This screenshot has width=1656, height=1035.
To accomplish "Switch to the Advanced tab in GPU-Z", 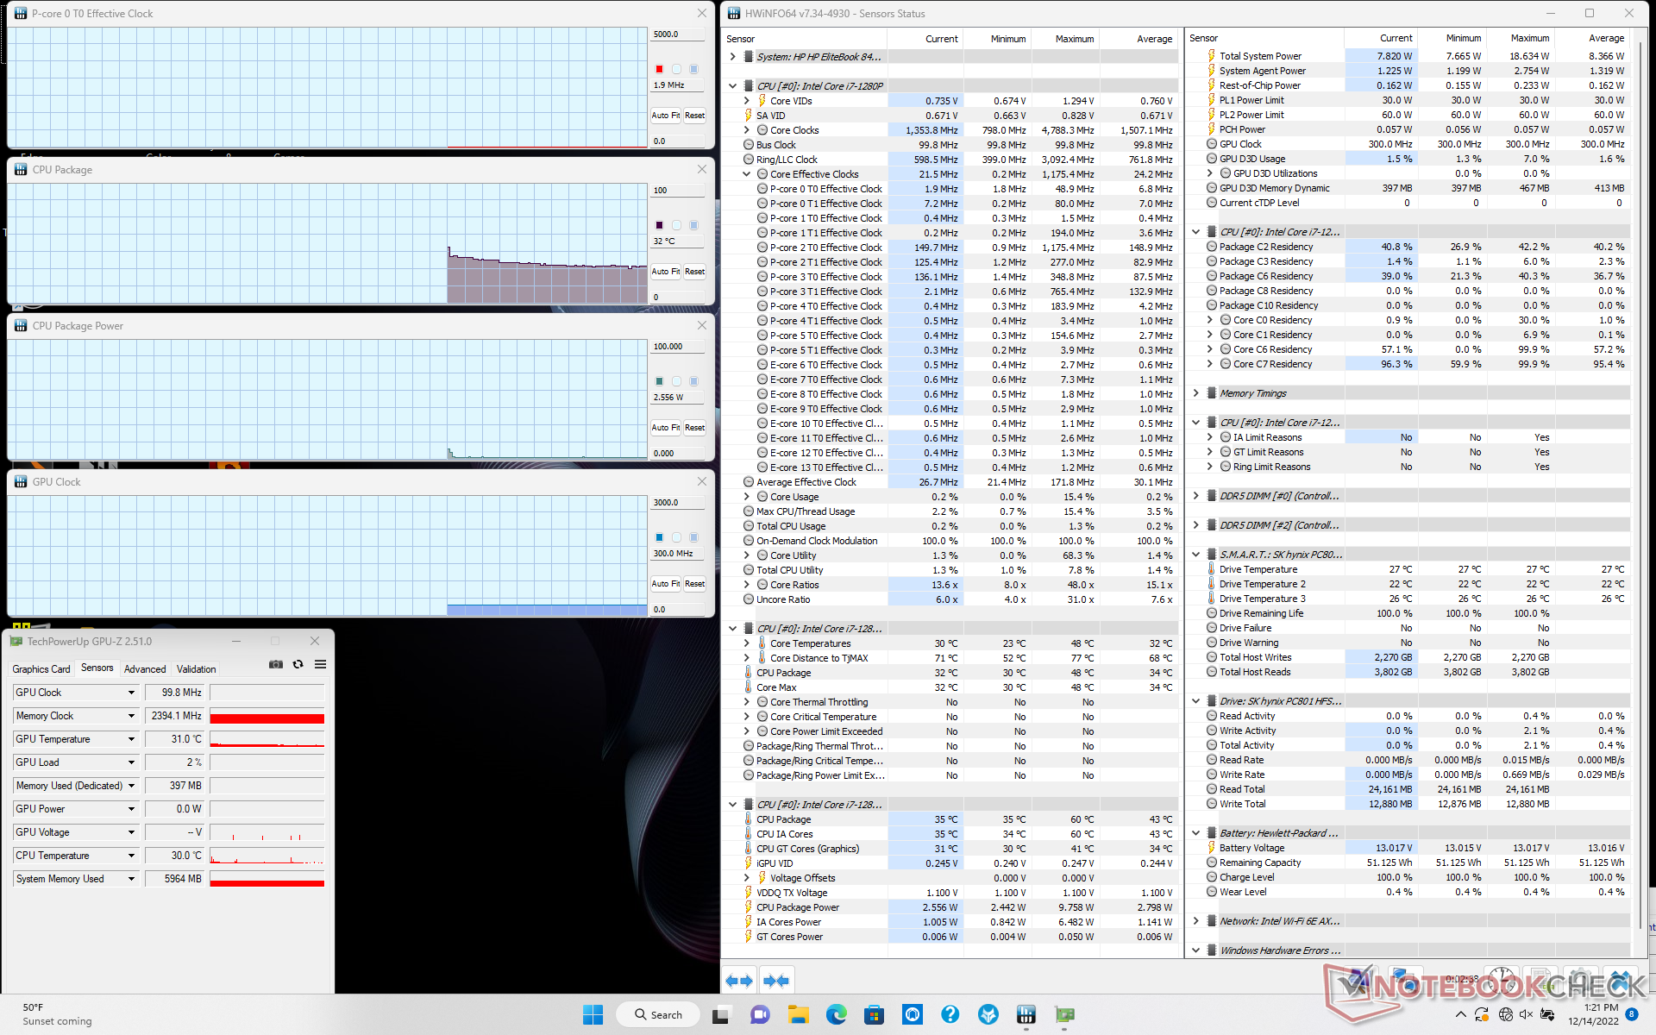I will tap(145, 669).
